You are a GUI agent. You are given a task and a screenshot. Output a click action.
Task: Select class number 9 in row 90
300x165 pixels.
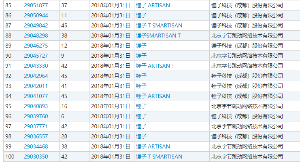point(63,56)
